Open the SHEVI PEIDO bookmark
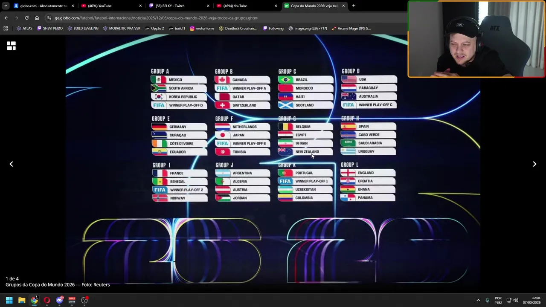Viewport: 546px width, 307px height. (x=50, y=29)
